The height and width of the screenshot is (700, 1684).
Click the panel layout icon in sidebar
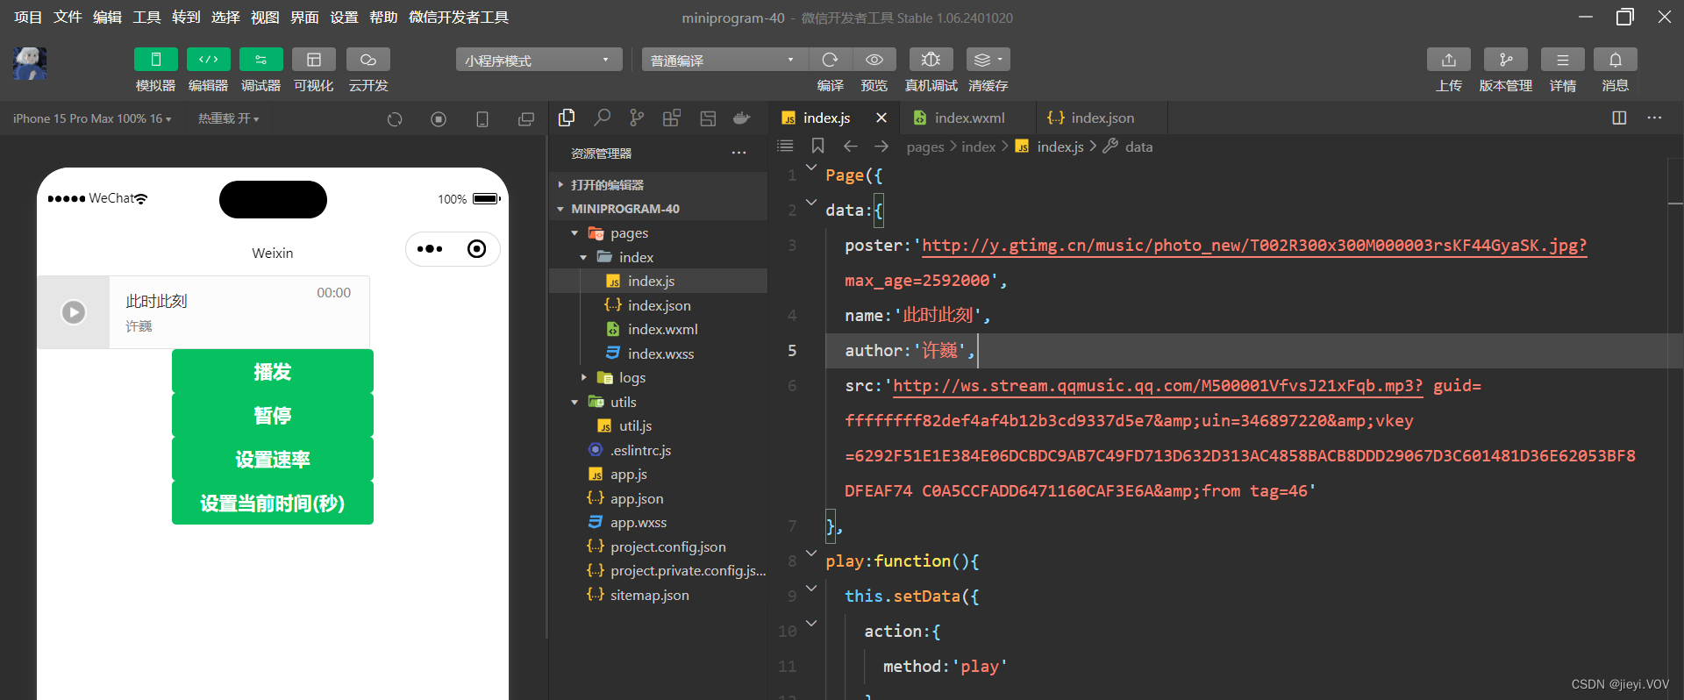pyautogui.click(x=708, y=118)
